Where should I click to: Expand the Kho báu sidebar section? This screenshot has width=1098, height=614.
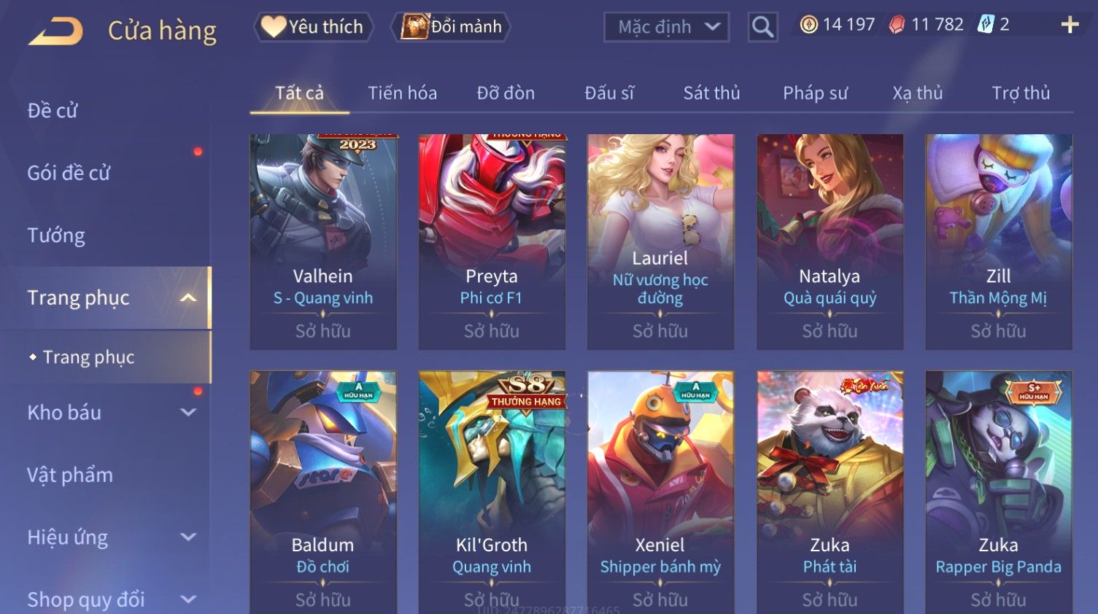[x=188, y=412]
